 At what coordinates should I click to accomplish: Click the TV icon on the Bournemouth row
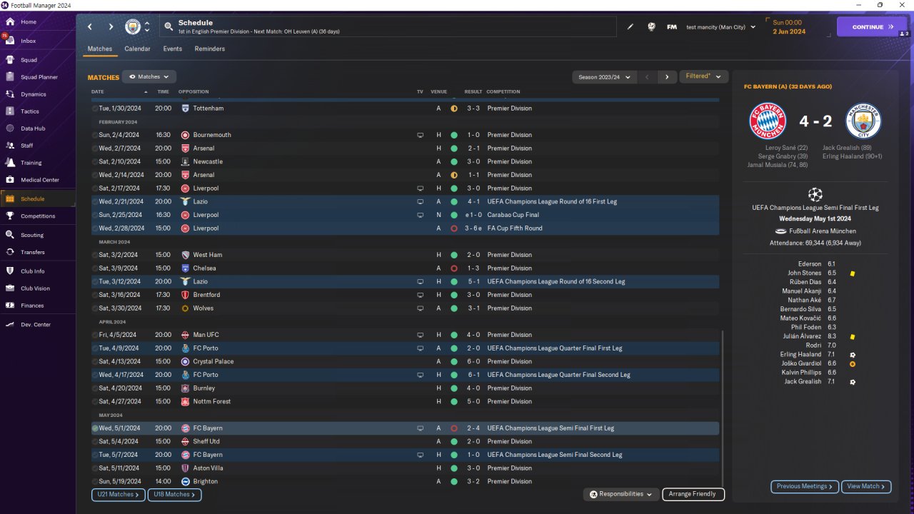[x=421, y=135]
